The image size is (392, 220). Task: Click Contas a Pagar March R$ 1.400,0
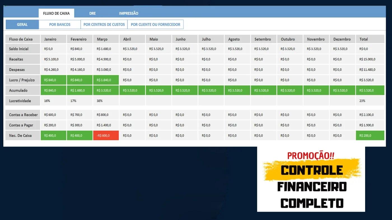(x=106, y=125)
